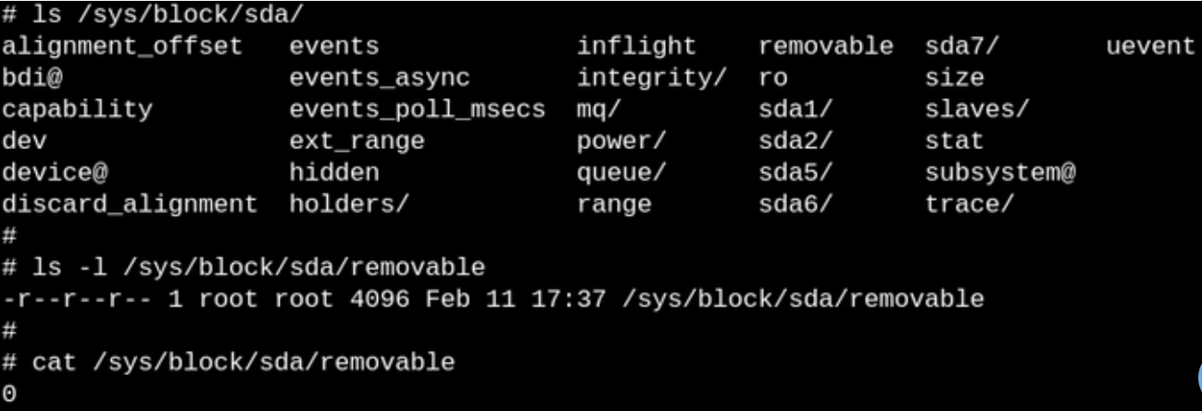
Task: Click the events_poll_msecs file name
Action: click(417, 109)
